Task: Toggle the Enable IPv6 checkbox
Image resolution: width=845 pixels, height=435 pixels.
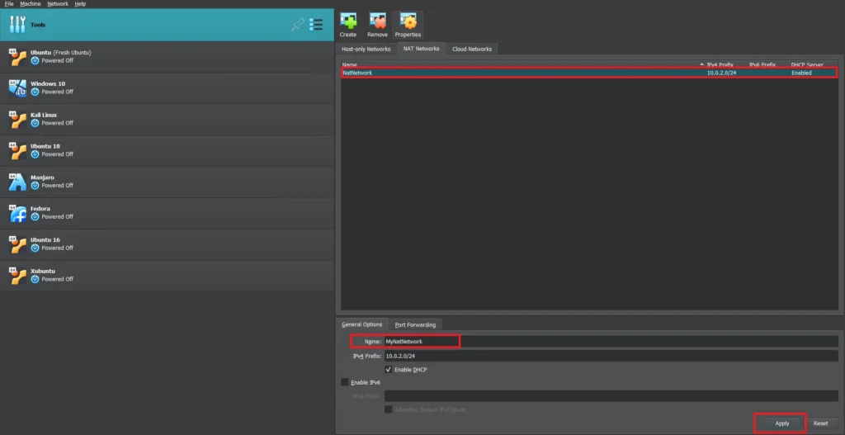Action: pos(345,382)
